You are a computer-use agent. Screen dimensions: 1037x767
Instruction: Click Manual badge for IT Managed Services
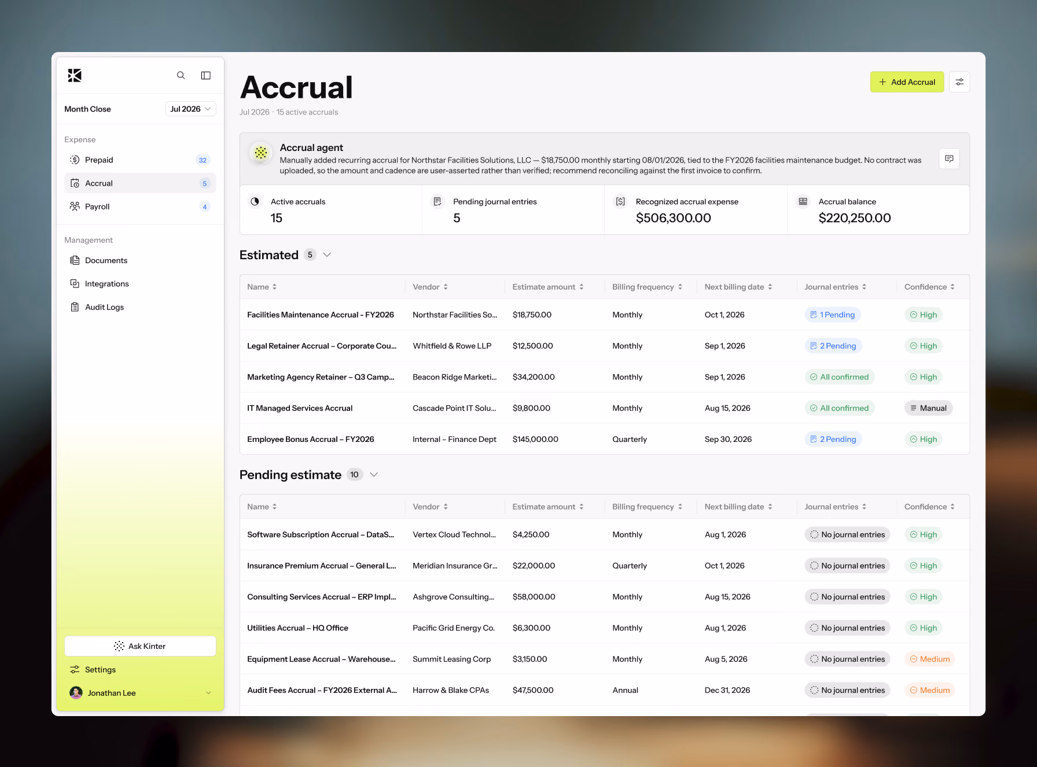(x=929, y=408)
